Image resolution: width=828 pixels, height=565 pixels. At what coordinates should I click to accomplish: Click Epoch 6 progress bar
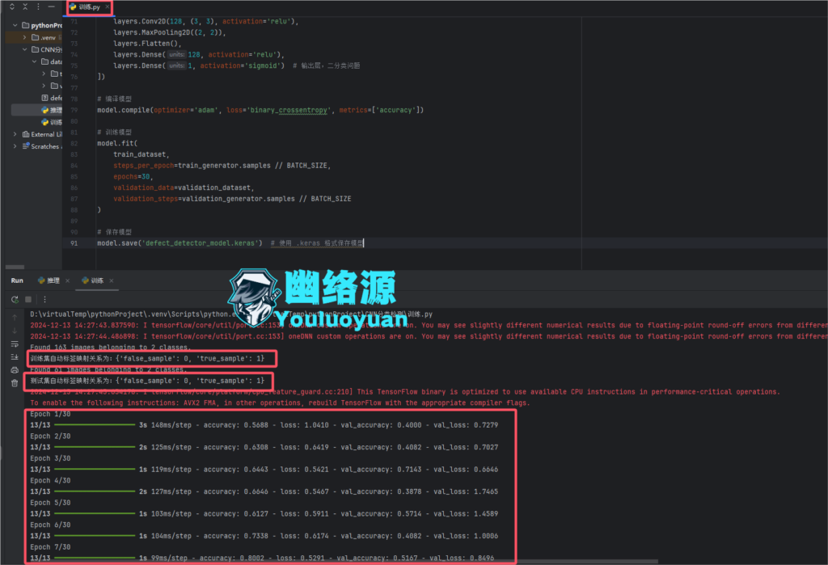(x=95, y=536)
